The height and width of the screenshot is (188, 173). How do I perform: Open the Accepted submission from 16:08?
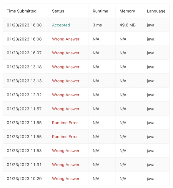coord(61,25)
